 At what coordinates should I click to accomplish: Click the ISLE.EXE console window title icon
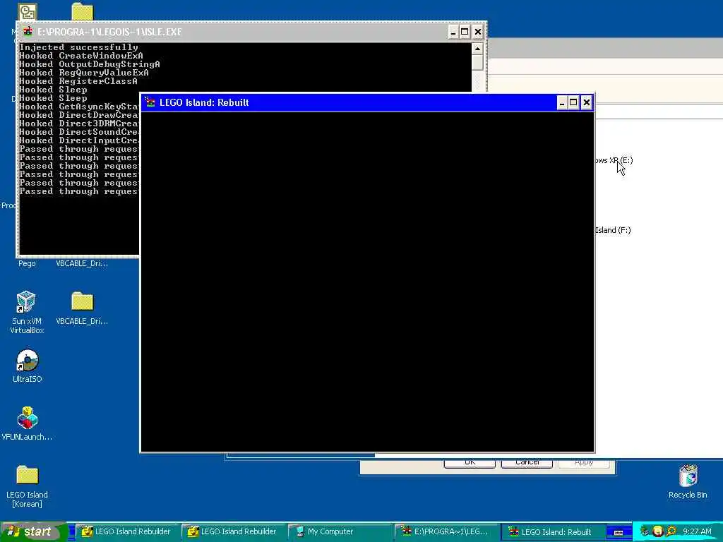[28, 31]
